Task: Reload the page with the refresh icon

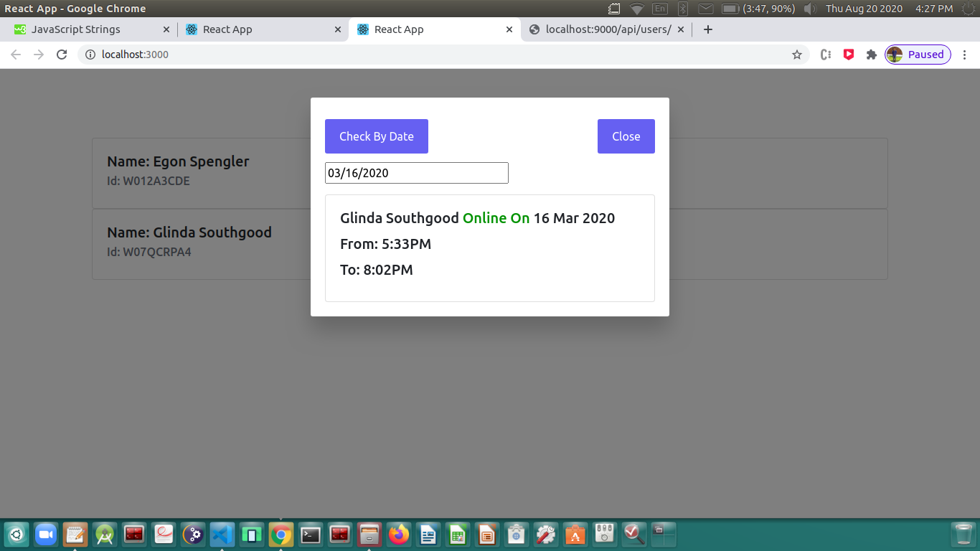Action: [62, 55]
